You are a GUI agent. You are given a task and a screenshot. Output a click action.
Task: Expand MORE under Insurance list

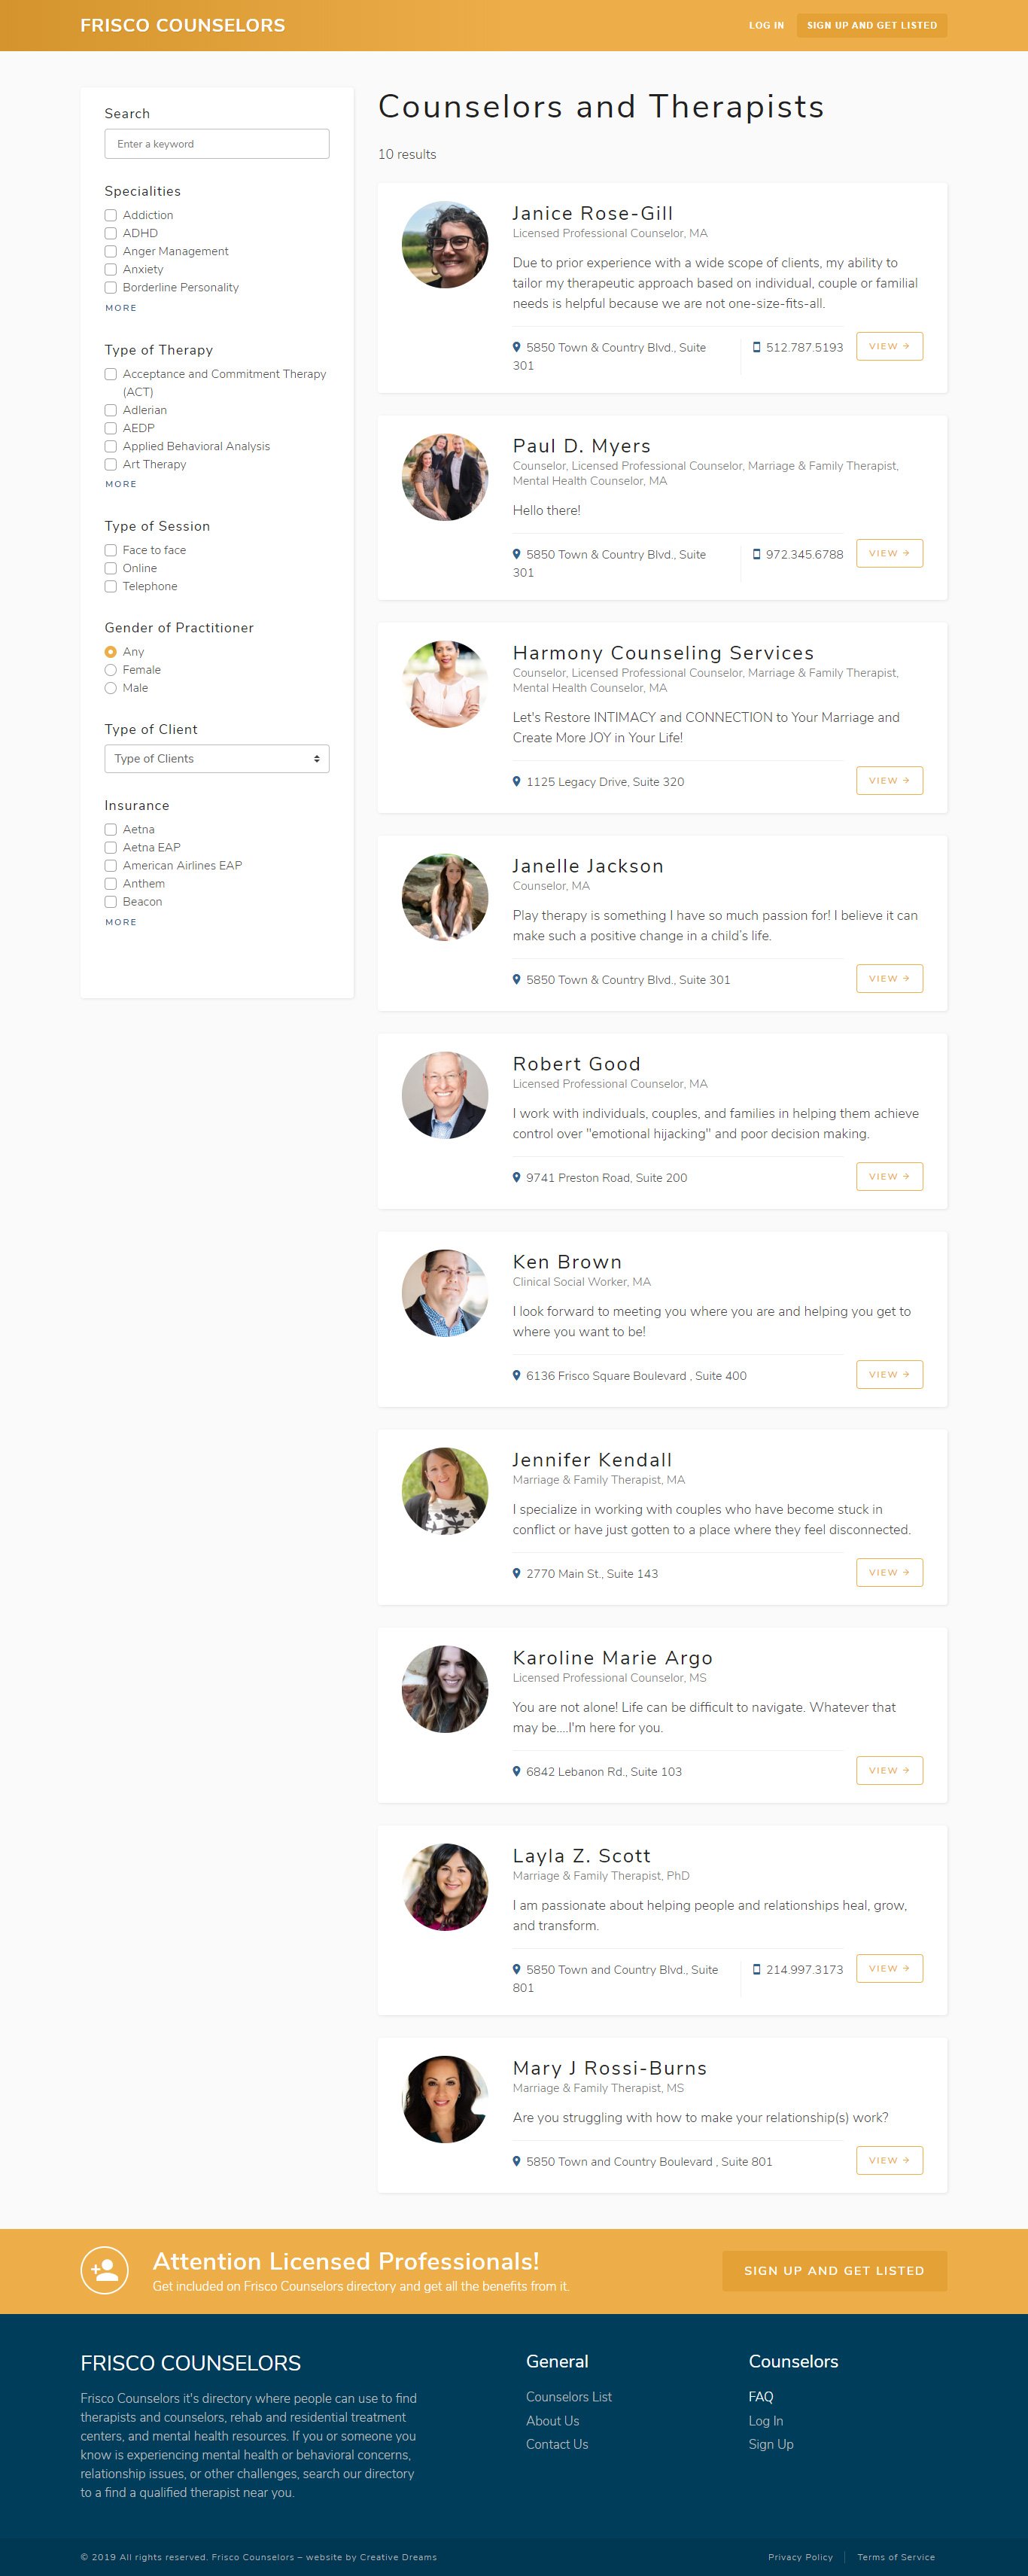tap(121, 922)
